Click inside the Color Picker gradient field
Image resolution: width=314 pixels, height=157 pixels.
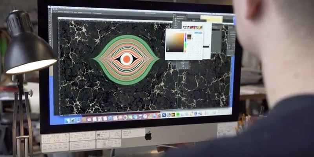click(175, 42)
